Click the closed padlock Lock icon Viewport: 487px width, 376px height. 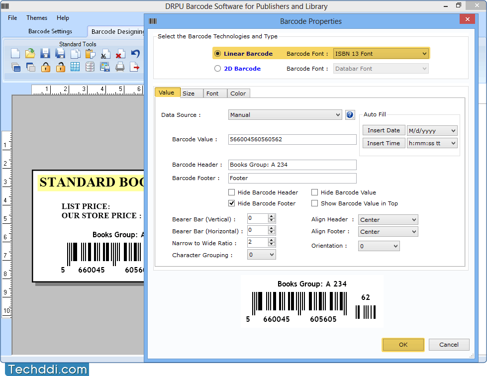coord(45,67)
